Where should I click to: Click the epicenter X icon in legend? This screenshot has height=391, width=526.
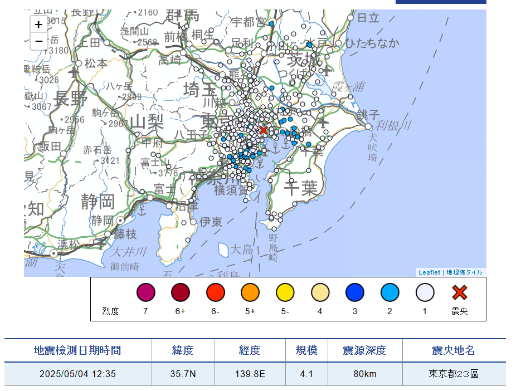tap(459, 292)
